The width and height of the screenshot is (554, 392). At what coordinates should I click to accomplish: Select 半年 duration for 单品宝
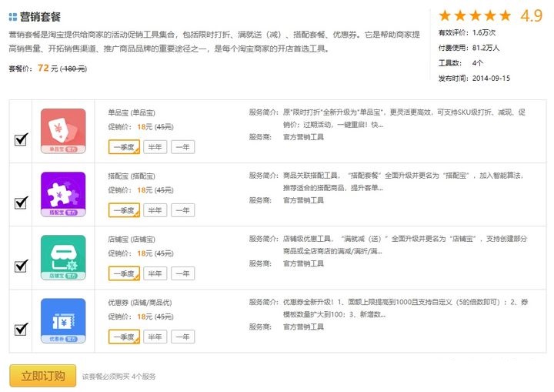155,146
